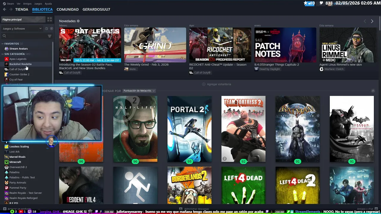381x214 pixels.
Task: Open Left 4 Dead game cover
Action: click(243, 185)
